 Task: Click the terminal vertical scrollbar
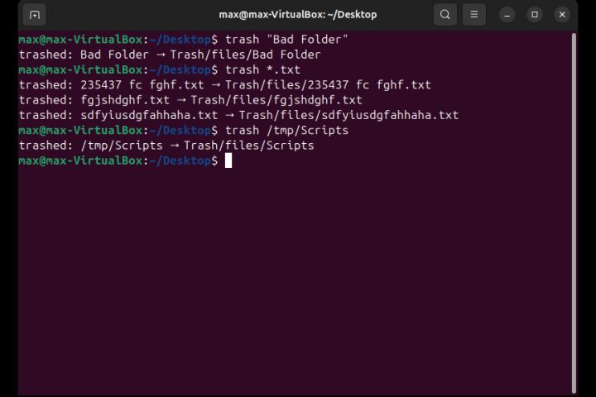574,213
